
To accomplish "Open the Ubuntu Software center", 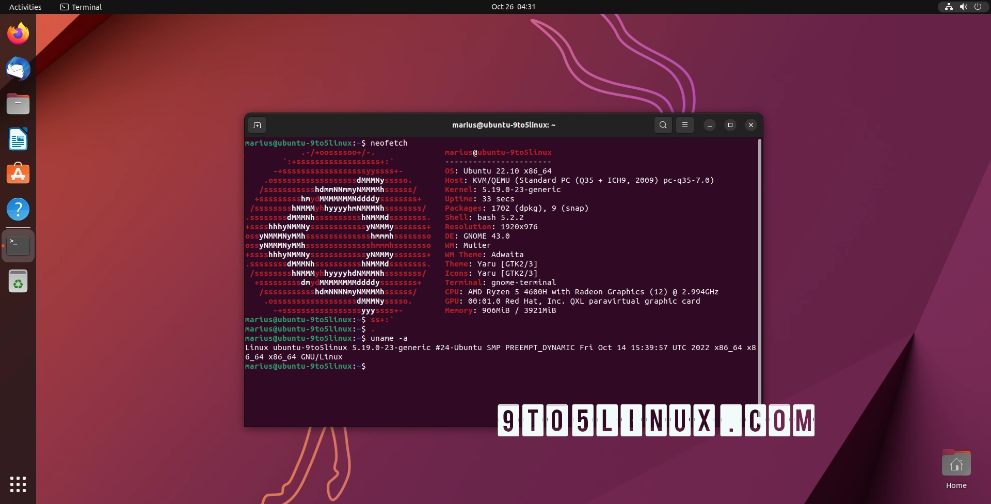I will click(18, 174).
